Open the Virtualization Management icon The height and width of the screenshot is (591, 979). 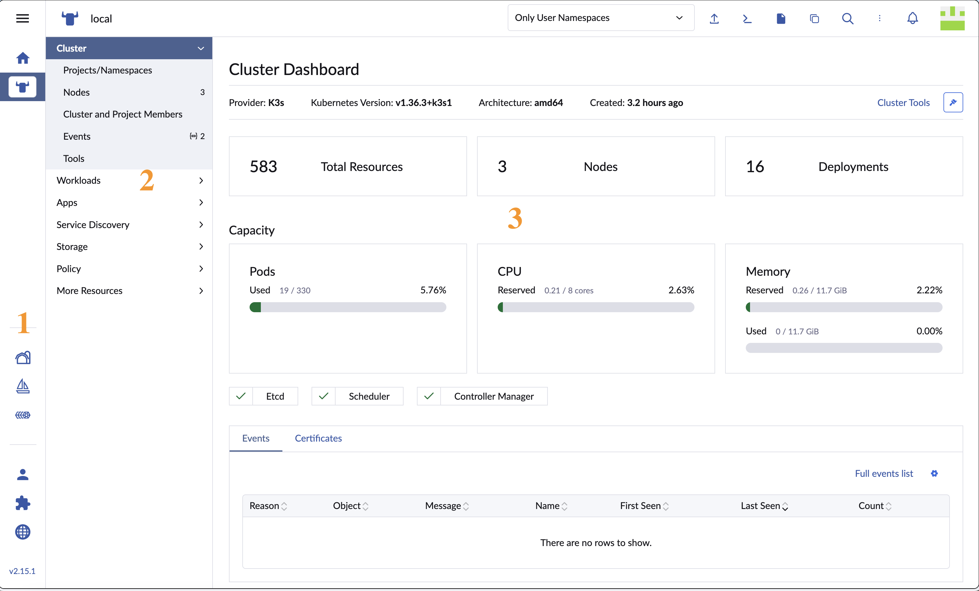click(23, 415)
